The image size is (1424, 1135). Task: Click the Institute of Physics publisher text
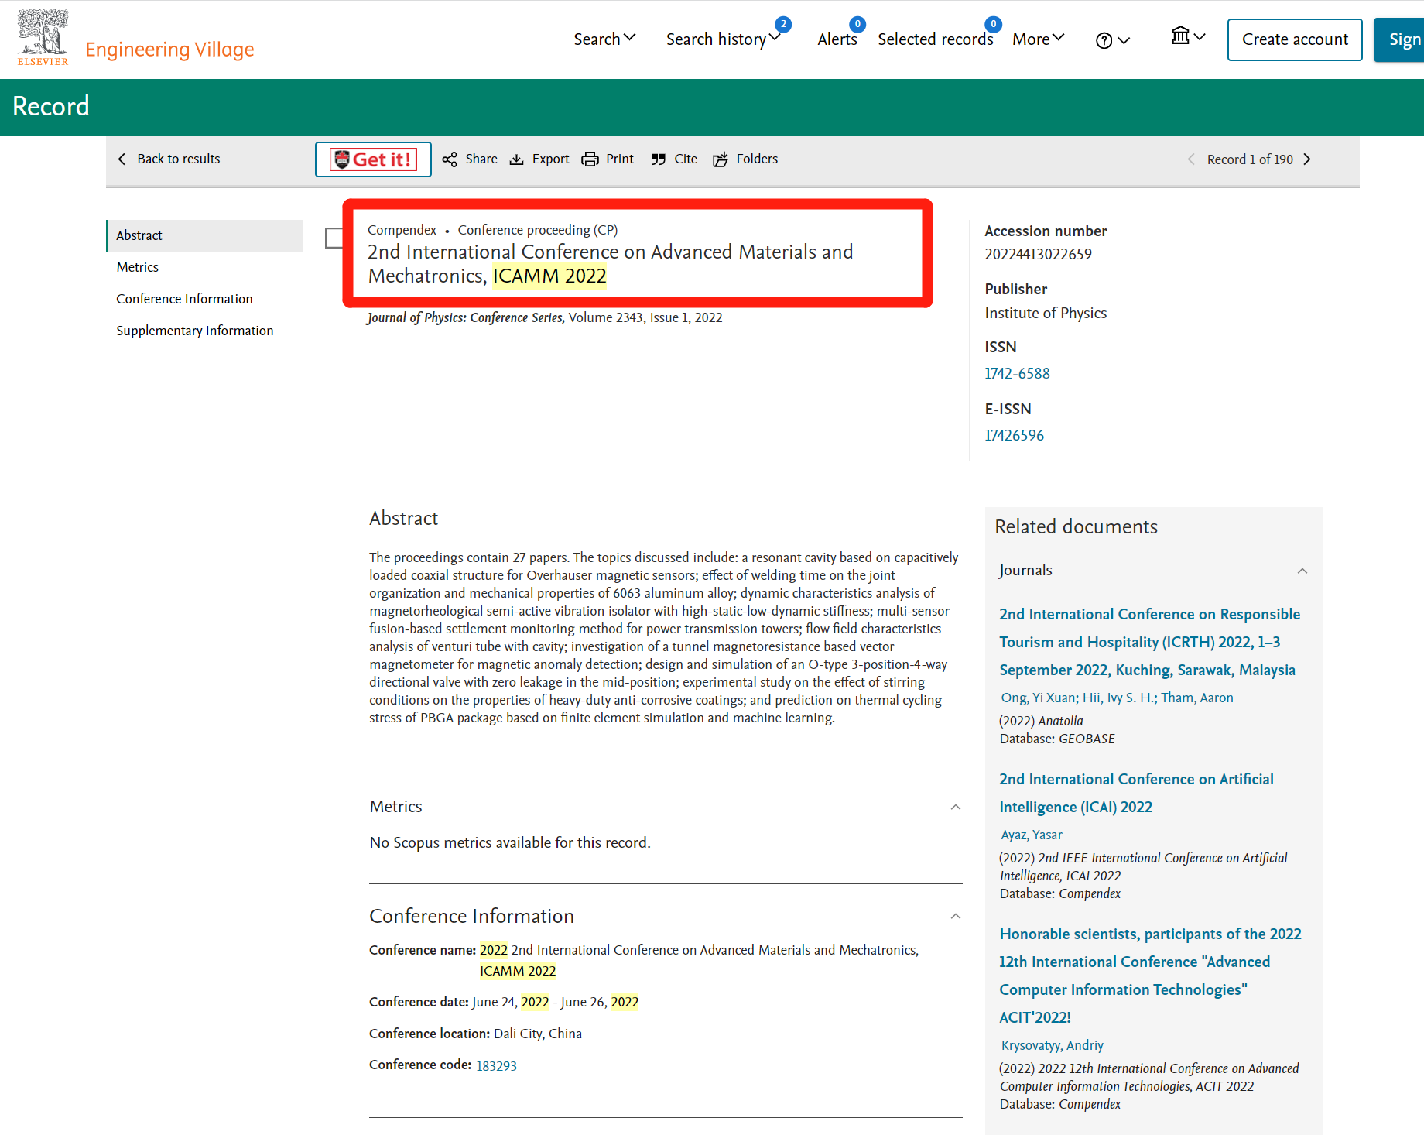point(1046,313)
